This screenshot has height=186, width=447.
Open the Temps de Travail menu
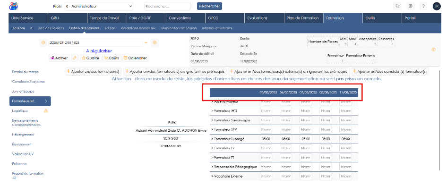(x=107, y=18)
